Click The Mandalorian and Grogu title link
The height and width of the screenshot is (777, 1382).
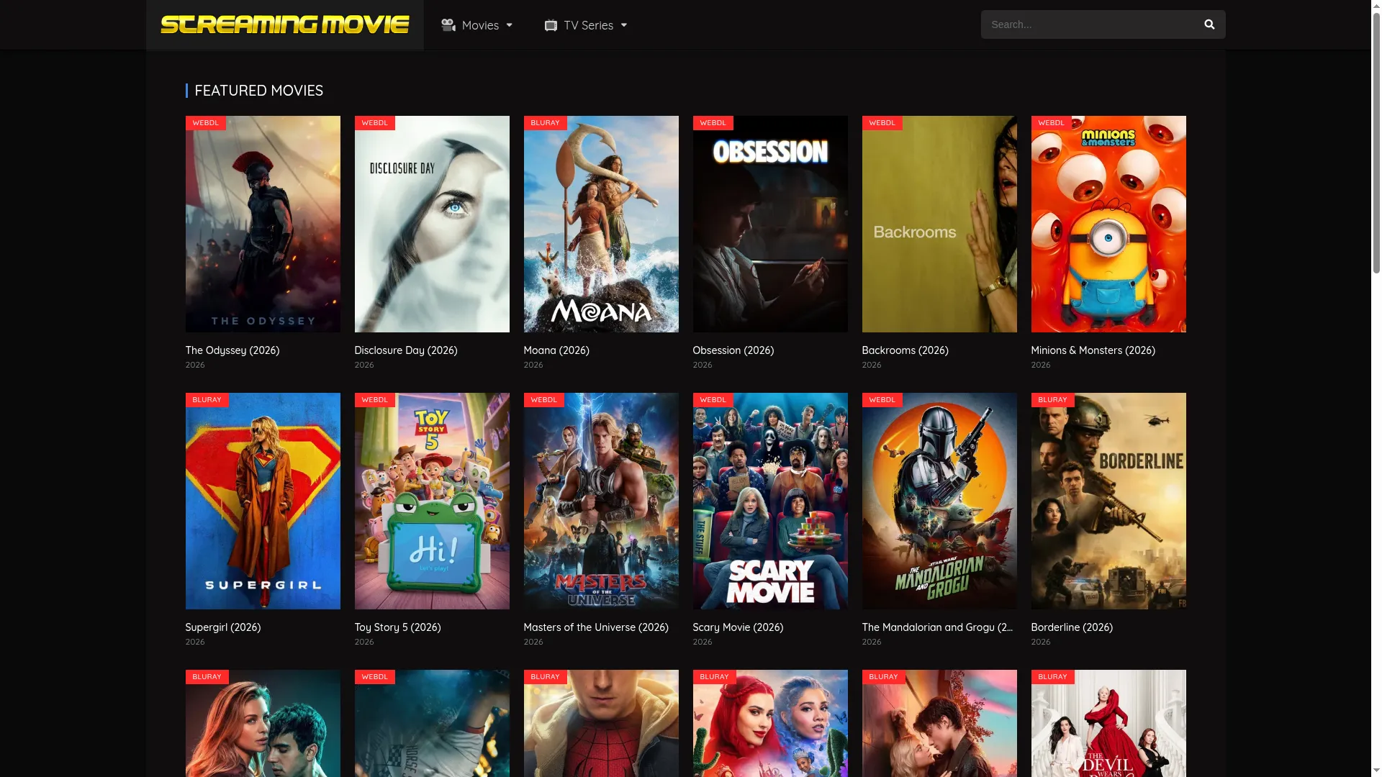[938, 627]
